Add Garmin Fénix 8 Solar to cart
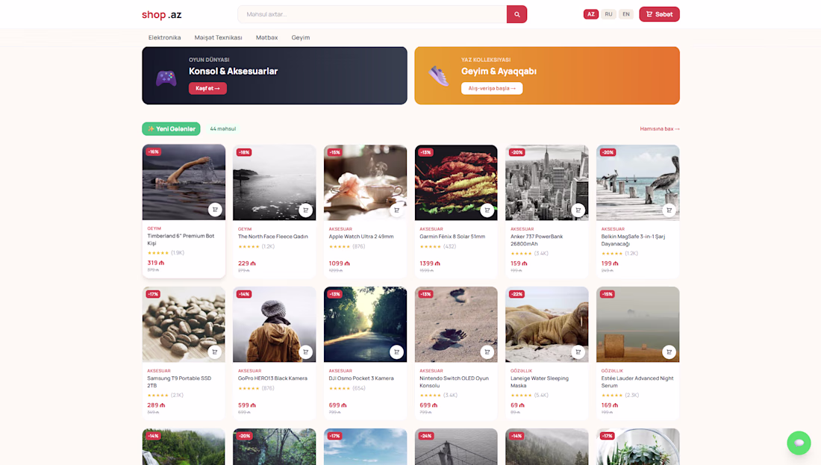Viewport: 821px width, 465px height. pos(487,210)
